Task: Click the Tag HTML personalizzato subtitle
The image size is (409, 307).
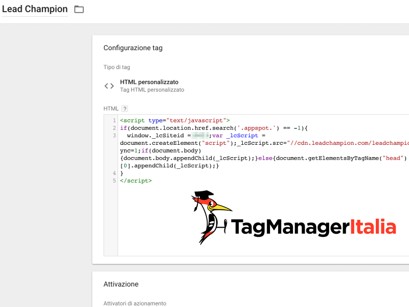Action: (x=152, y=90)
